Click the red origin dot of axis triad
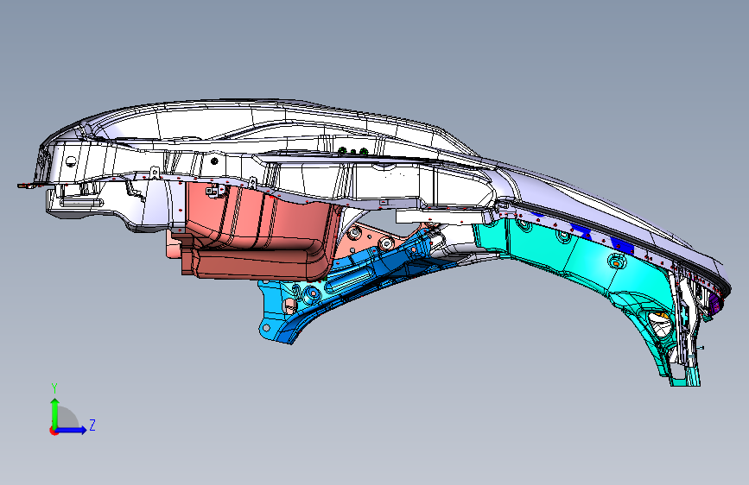The image size is (749, 485). (53, 431)
